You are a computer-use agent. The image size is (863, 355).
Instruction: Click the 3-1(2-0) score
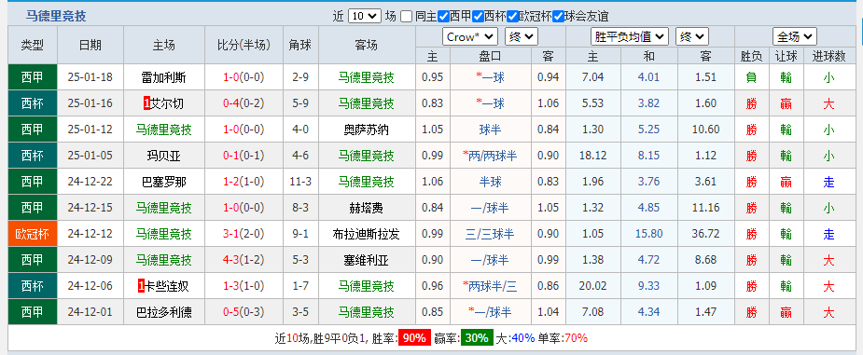[244, 234]
